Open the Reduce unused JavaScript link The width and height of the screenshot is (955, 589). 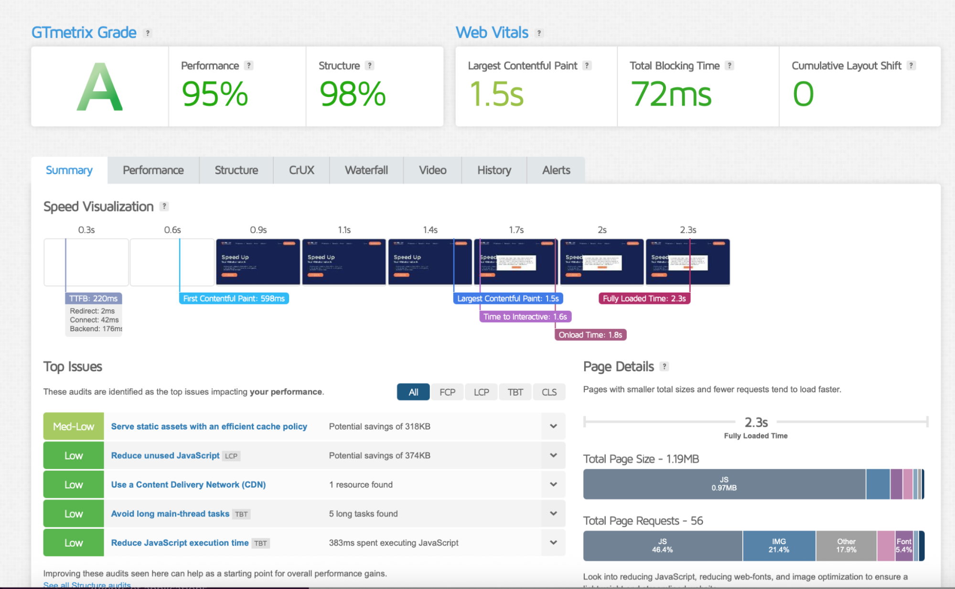[x=165, y=455]
